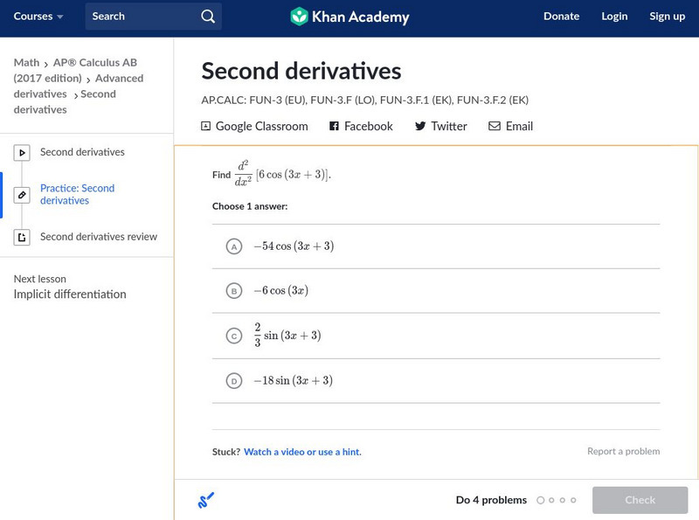Viewport: 699px width, 520px height.
Task: Select answer D: −18 sin(3x+3)
Action: click(436, 381)
